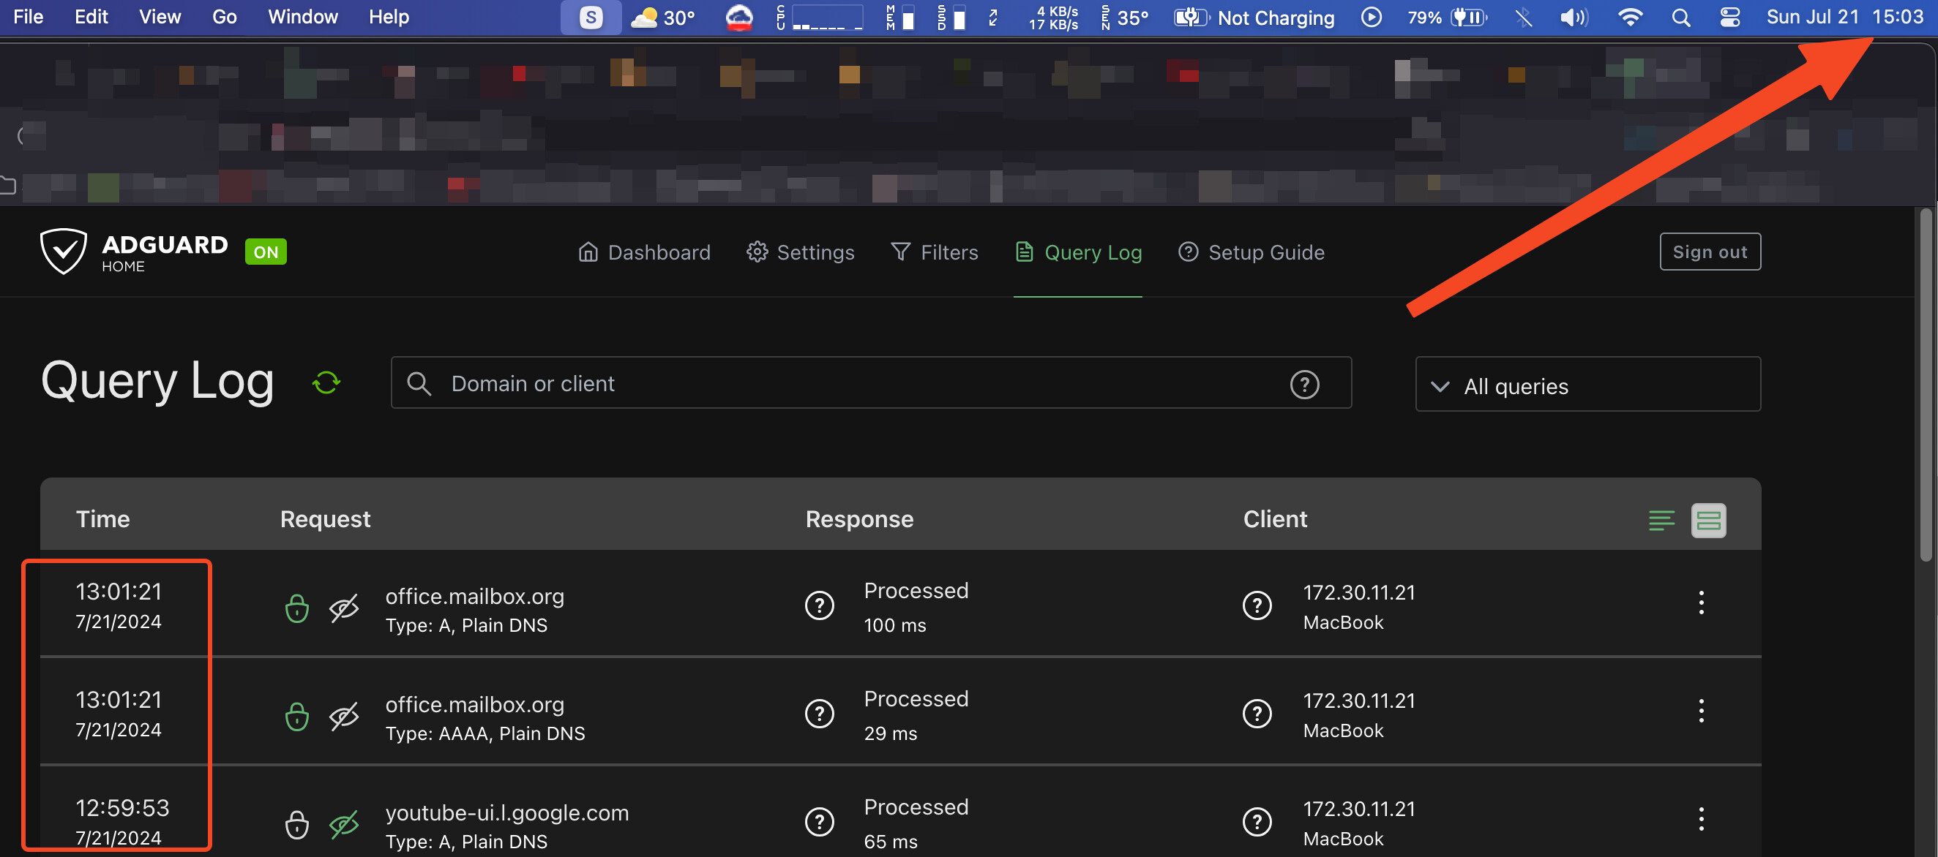The height and width of the screenshot is (857, 1938).
Task: Click the search field help question icon
Action: (x=1303, y=384)
